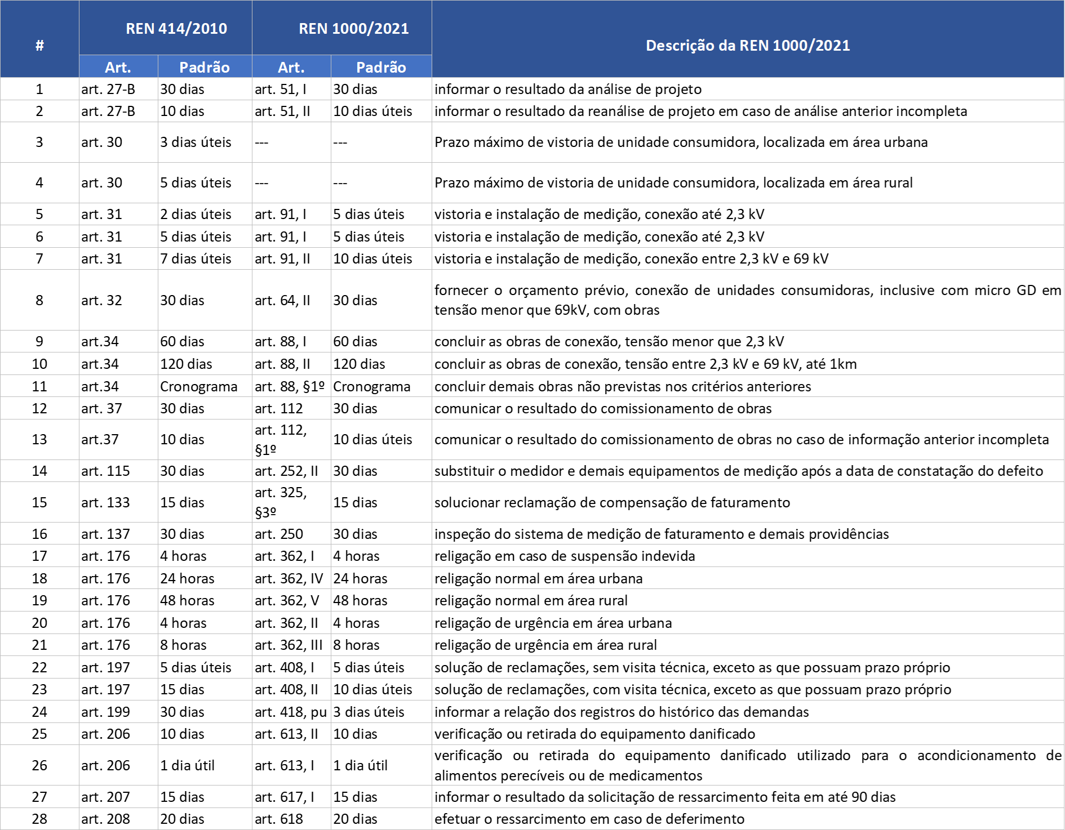Click the 'art. 325, §3º' cell

click(x=281, y=502)
